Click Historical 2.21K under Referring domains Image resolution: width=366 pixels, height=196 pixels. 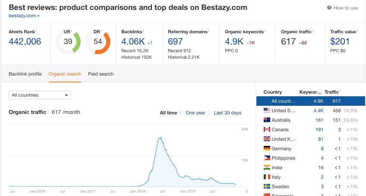point(184,57)
